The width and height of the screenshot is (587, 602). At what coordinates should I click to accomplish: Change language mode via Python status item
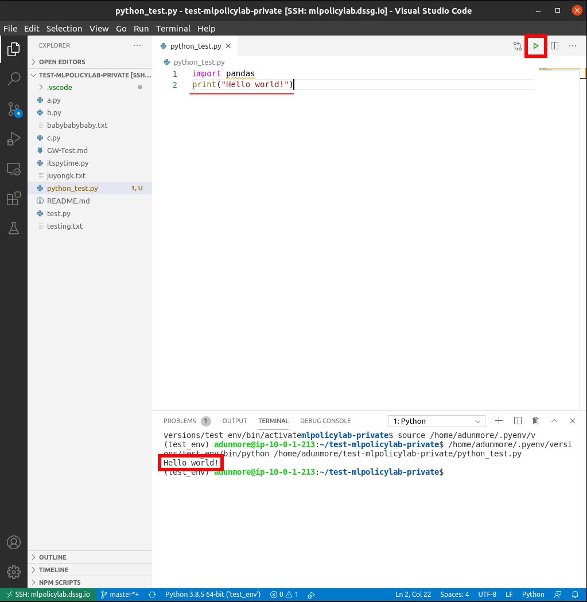point(533,595)
